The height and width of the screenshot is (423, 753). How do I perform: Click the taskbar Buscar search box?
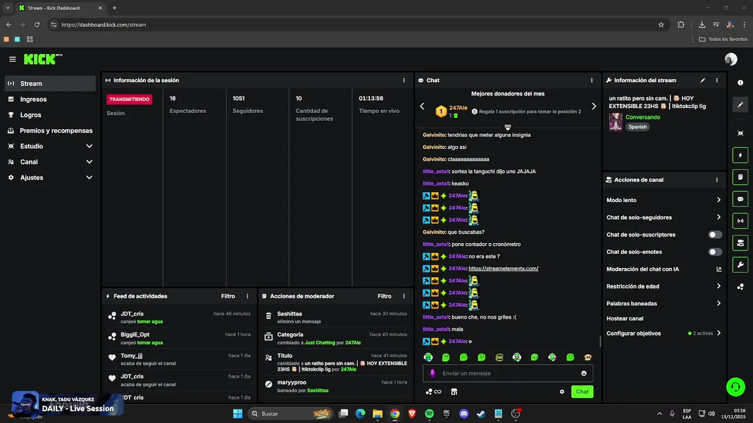pos(291,414)
